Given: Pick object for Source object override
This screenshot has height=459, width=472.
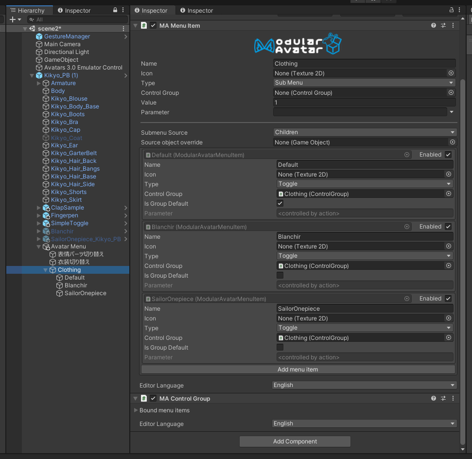Looking at the screenshot, I should (x=453, y=142).
